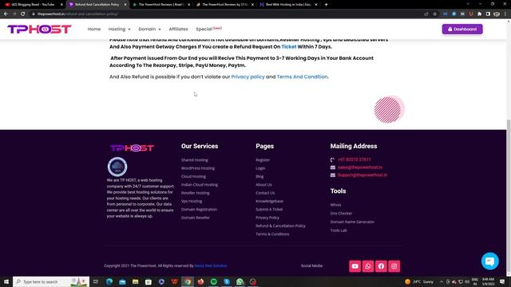This screenshot has width=511, height=287.
Task: Open WhatsApp from the taskbar
Action: click(240, 281)
